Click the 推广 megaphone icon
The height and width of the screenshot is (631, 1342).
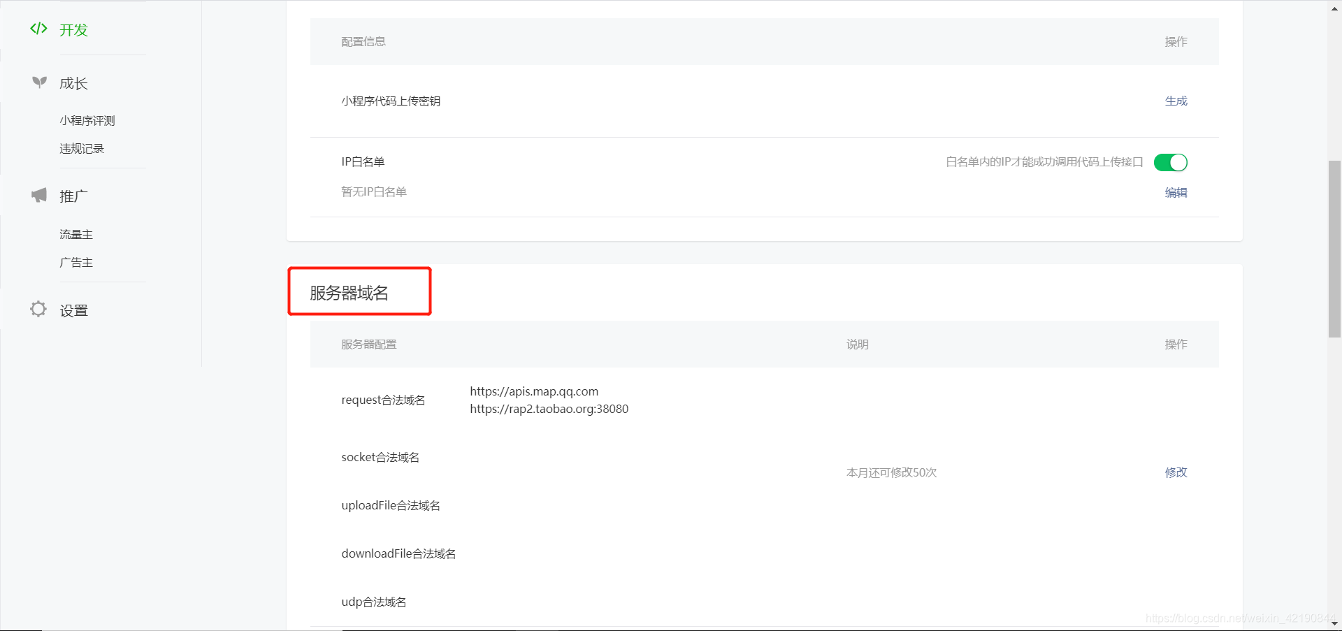click(39, 195)
